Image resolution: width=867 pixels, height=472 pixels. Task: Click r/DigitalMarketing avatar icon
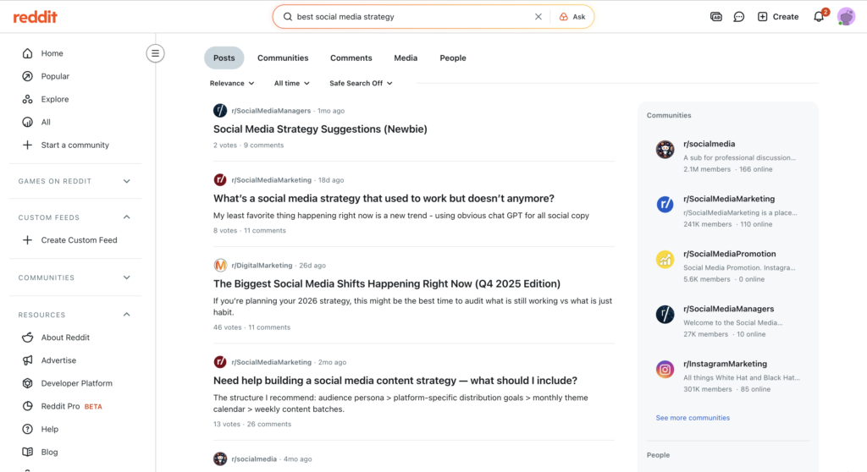click(220, 266)
